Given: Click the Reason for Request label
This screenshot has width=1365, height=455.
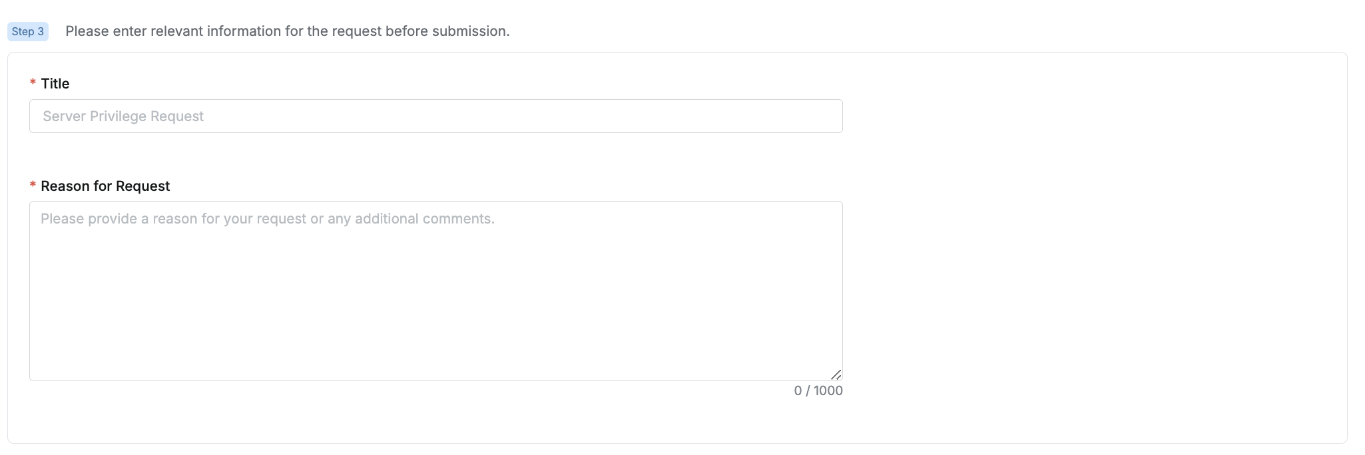Looking at the screenshot, I should [105, 186].
